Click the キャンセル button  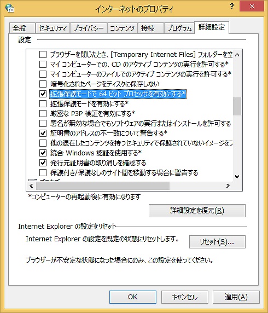184,297
